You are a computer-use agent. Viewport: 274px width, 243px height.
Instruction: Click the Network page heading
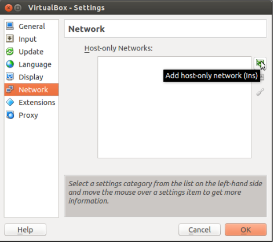coord(86,29)
